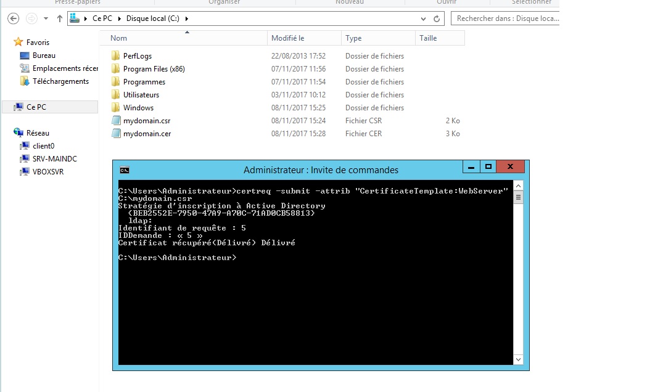Viewport: 663px width, 392px height.
Task: Go back using the back arrow
Action: point(14,18)
